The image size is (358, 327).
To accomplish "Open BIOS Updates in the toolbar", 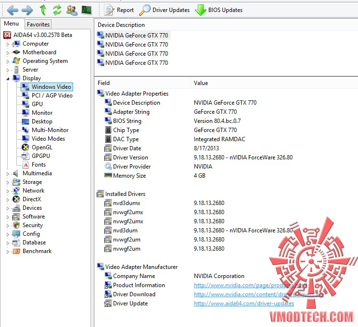I will click(x=219, y=10).
